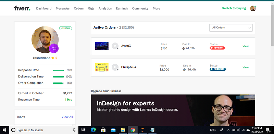Screen dimensions: 274x134
Task: Launch Microsoft Edge from taskbar
Action: pyautogui.click(x=93, y=130)
